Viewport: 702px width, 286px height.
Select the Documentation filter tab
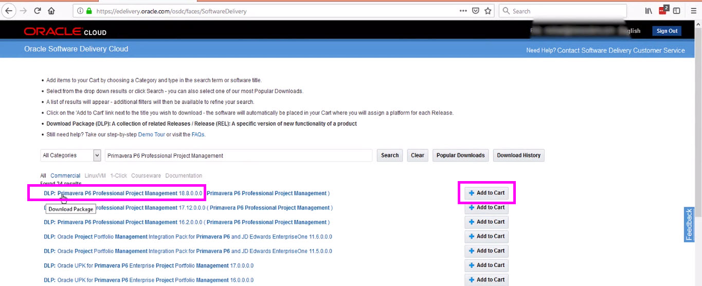(x=184, y=175)
